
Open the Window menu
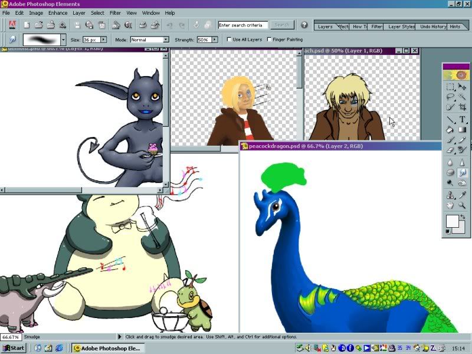point(151,13)
